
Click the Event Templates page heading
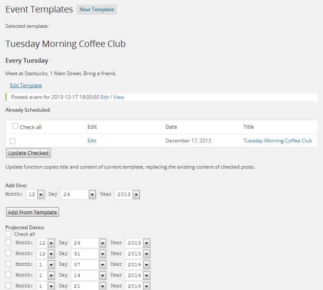pos(39,10)
